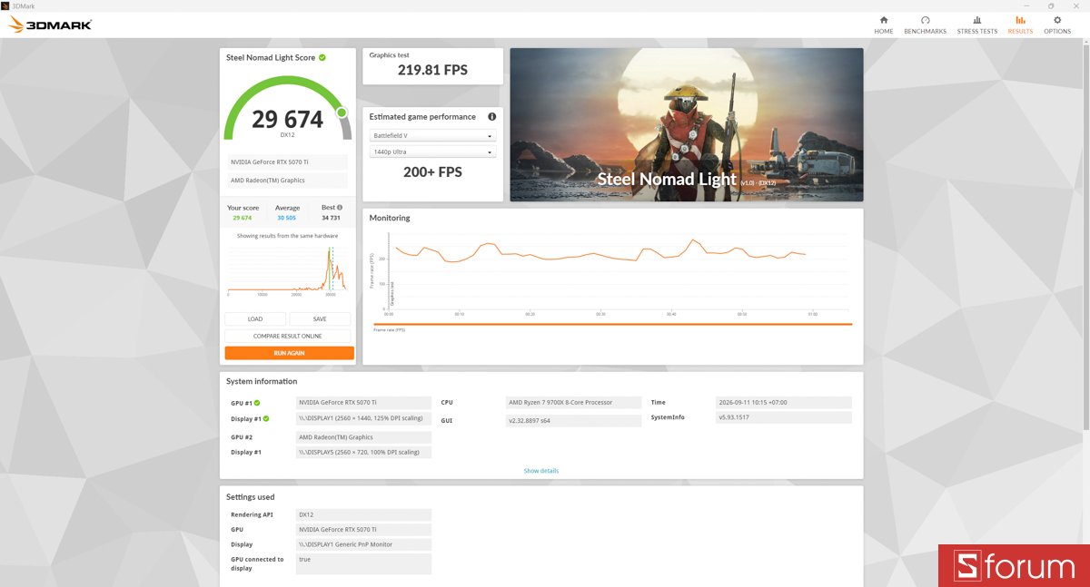Click the green check beside Display #1
The image size is (1090, 587).
tap(266, 419)
